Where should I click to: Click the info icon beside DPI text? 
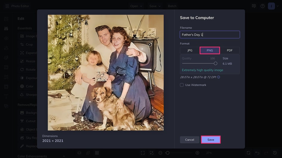(219, 77)
